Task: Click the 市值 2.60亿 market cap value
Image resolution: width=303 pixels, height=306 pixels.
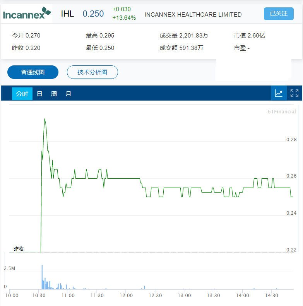Action: (250, 36)
